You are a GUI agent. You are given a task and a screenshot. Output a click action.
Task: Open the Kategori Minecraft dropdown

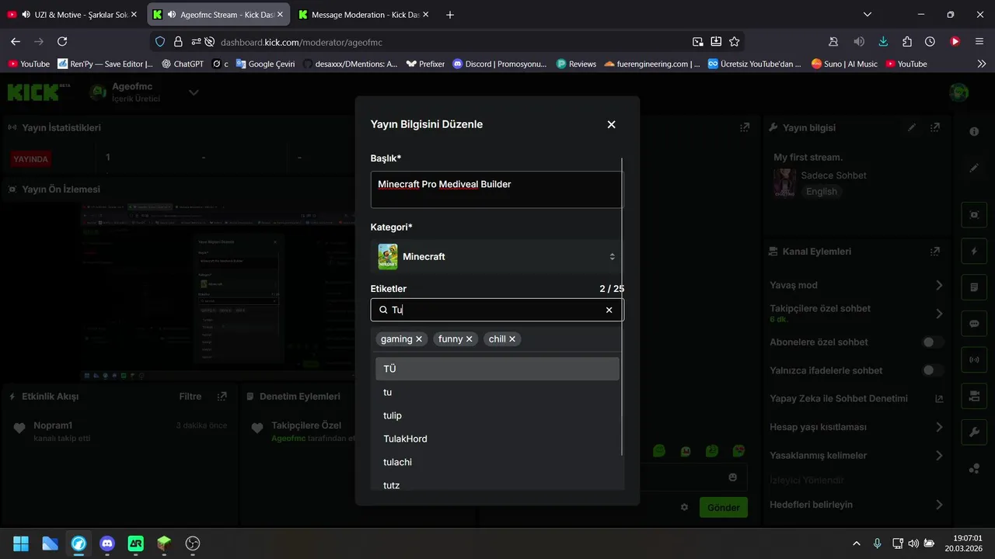[497, 257]
